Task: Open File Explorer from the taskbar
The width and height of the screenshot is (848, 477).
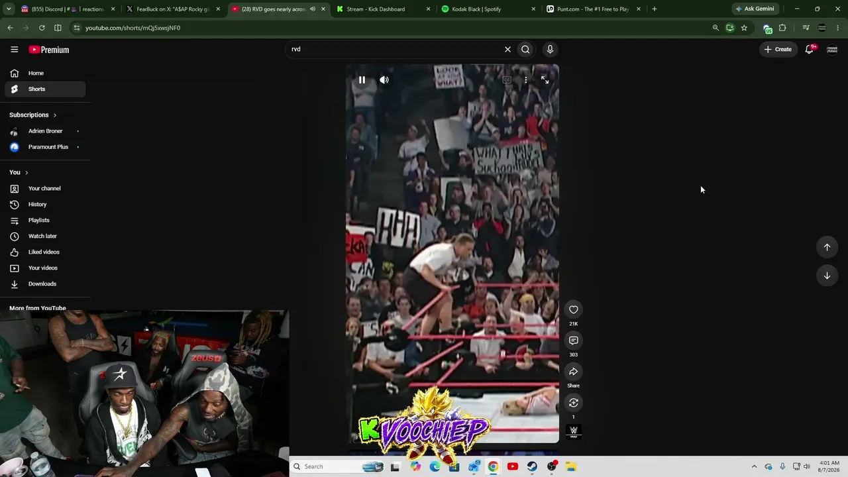Action: (571, 466)
